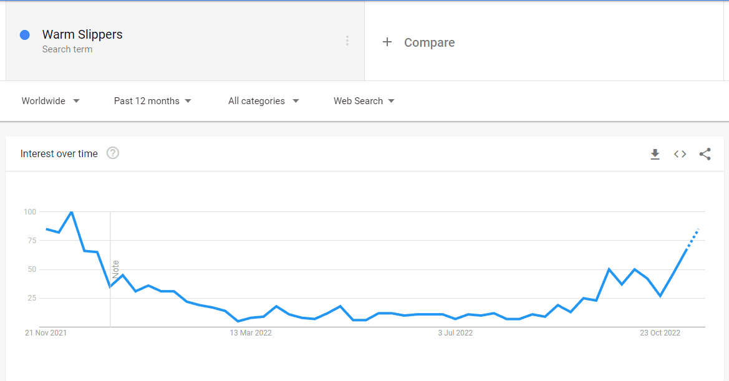
Task: Expand the Worldwide region dropdown
Action: click(51, 101)
